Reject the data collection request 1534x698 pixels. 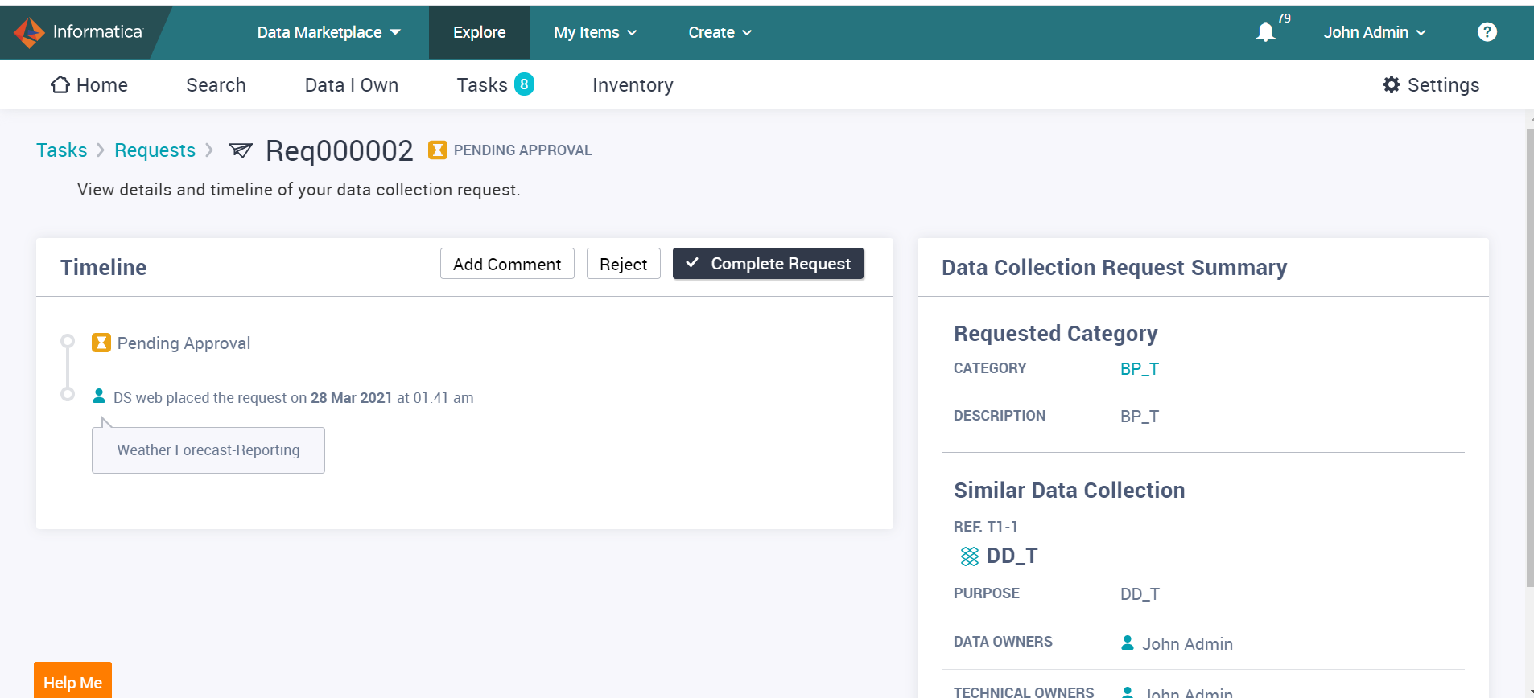(x=624, y=264)
